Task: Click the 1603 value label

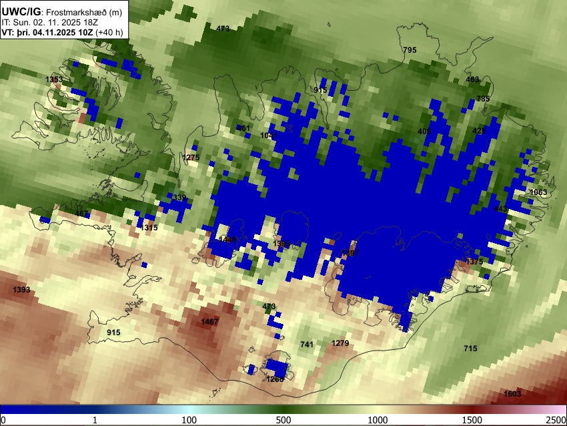Action: (512, 394)
